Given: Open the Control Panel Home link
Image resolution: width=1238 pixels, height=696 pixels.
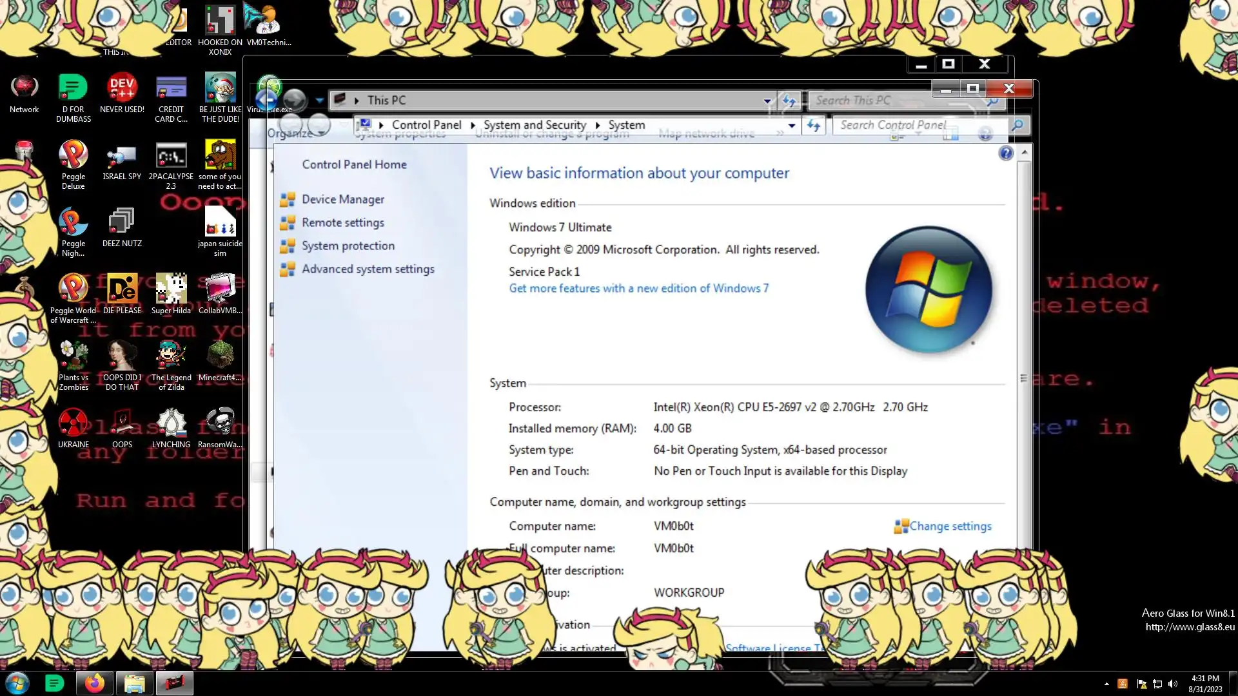Looking at the screenshot, I should tap(354, 165).
